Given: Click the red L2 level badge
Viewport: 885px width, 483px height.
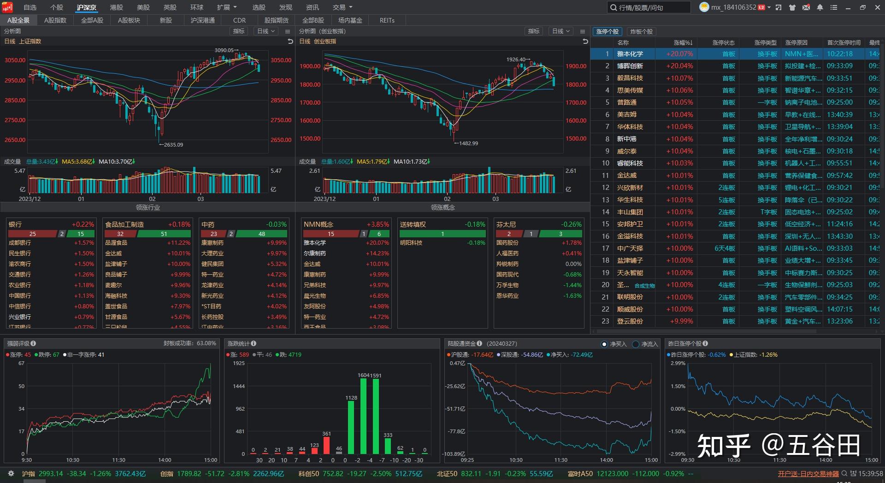Looking at the screenshot, I should point(761,7).
